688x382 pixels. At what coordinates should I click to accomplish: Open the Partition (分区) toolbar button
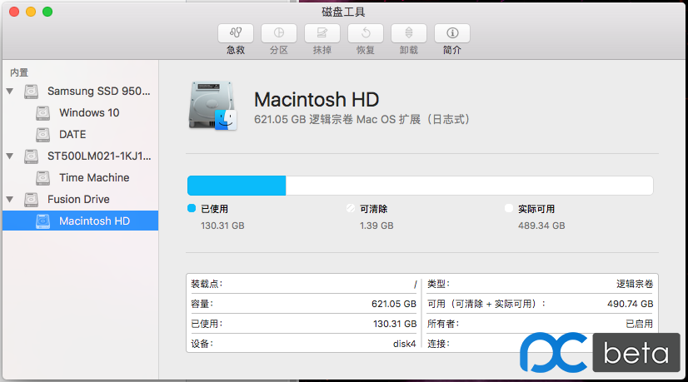[x=279, y=33]
